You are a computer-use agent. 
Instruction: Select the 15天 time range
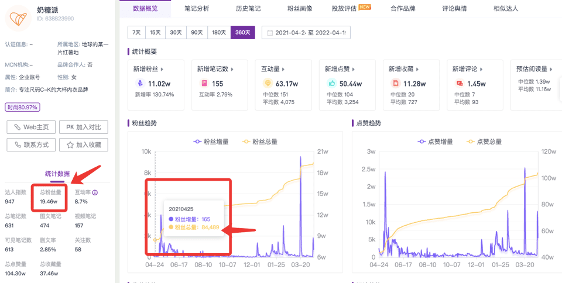click(155, 32)
